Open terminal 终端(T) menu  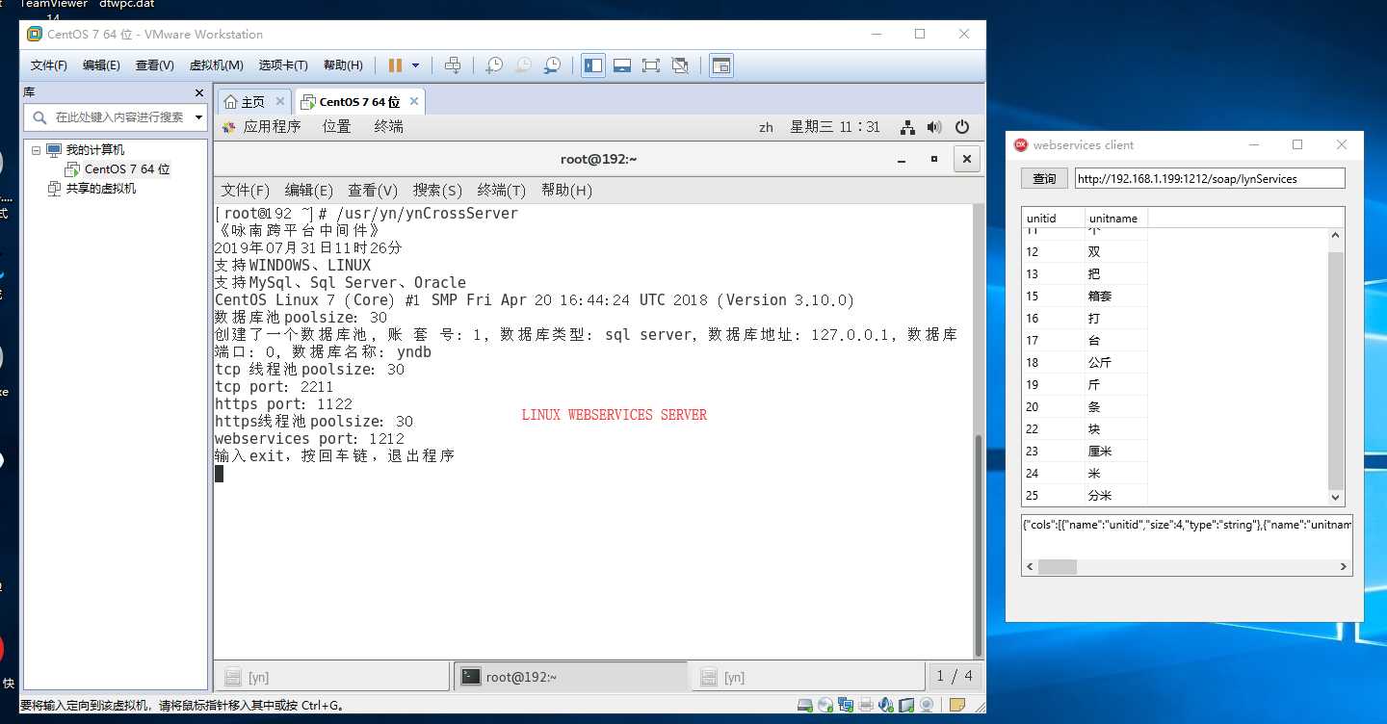501,191
